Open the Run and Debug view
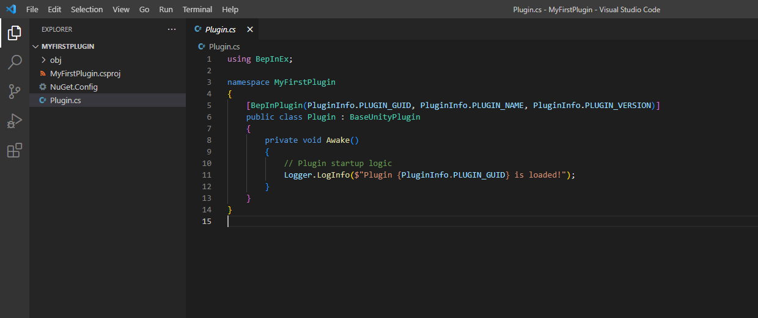 [15, 121]
